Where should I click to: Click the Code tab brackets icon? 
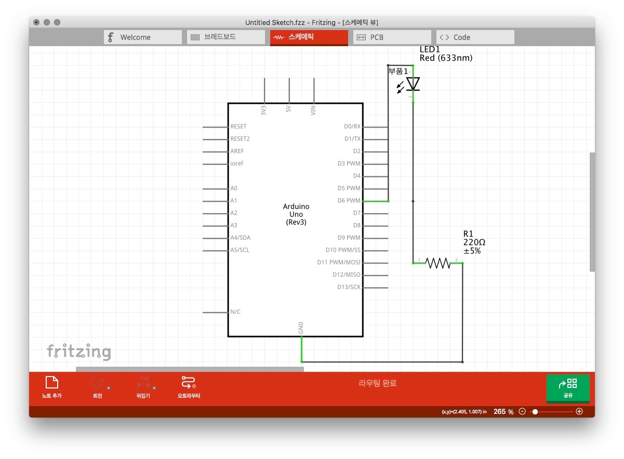[x=444, y=37]
